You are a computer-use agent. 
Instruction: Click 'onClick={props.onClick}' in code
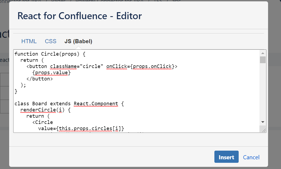[x=140, y=66]
